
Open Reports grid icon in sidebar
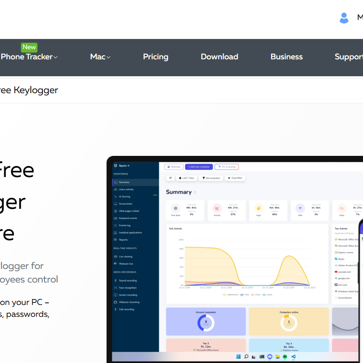click(x=115, y=240)
